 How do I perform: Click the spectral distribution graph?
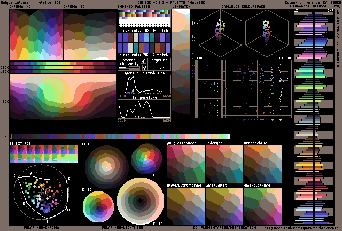(144, 84)
